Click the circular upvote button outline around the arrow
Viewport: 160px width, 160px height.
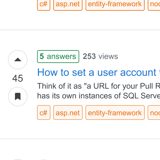[18, 60]
